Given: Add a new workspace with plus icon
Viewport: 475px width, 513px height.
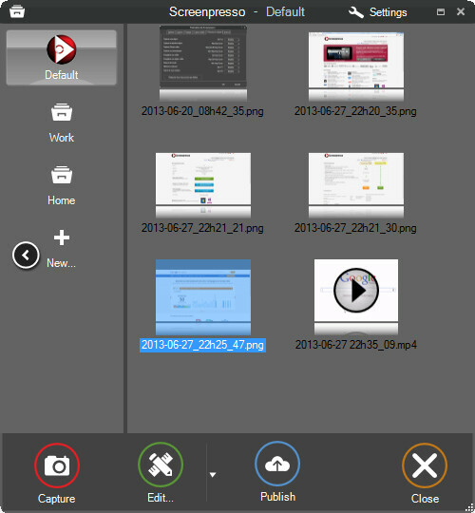Looking at the screenshot, I should 62,237.
